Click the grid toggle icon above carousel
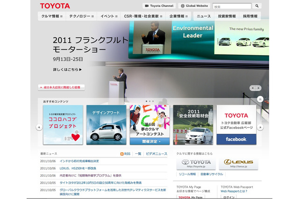 [x=260, y=99]
